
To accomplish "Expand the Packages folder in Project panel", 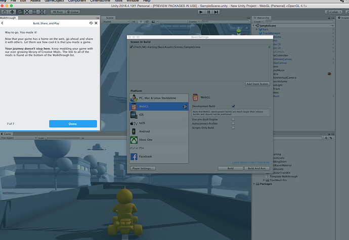I will (x=254, y=184).
